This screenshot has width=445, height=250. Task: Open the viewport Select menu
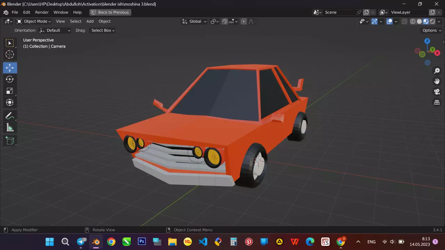75,21
